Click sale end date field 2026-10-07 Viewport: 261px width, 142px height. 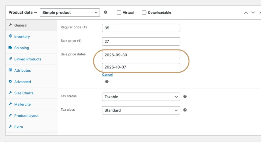click(x=141, y=67)
